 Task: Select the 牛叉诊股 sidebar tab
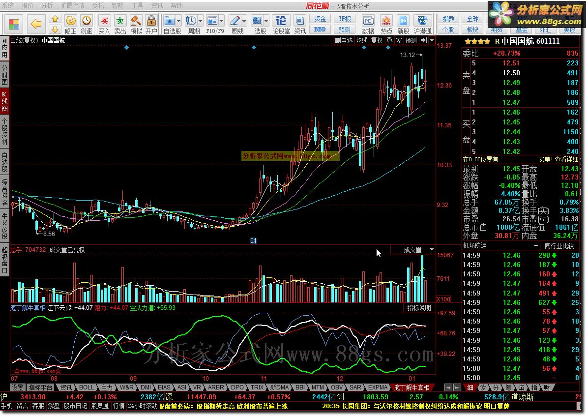[x=4, y=226]
